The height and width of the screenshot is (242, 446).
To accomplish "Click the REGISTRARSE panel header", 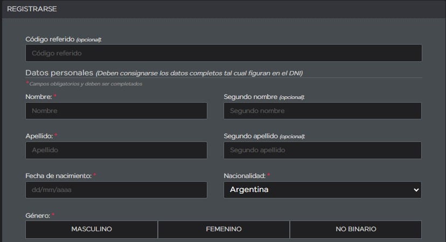I will coord(32,9).
